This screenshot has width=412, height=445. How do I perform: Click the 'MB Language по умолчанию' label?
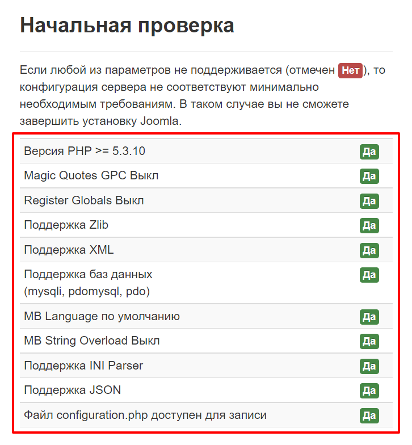click(x=102, y=316)
